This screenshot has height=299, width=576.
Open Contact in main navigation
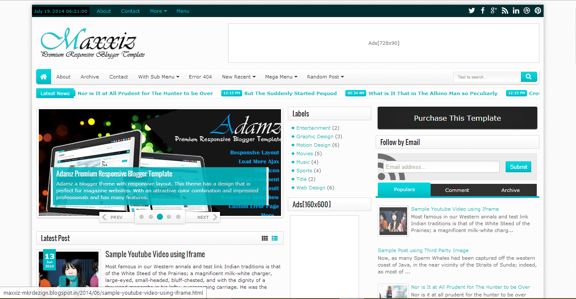coord(119,77)
